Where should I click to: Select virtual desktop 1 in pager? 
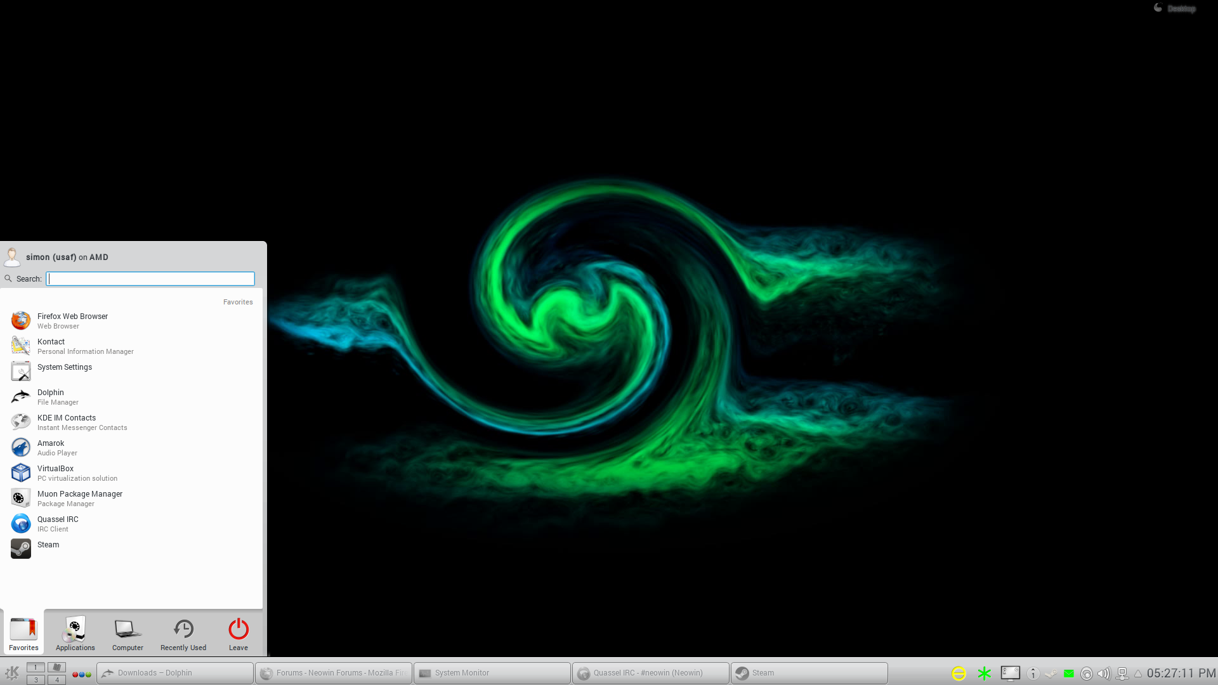coord(36,667)
